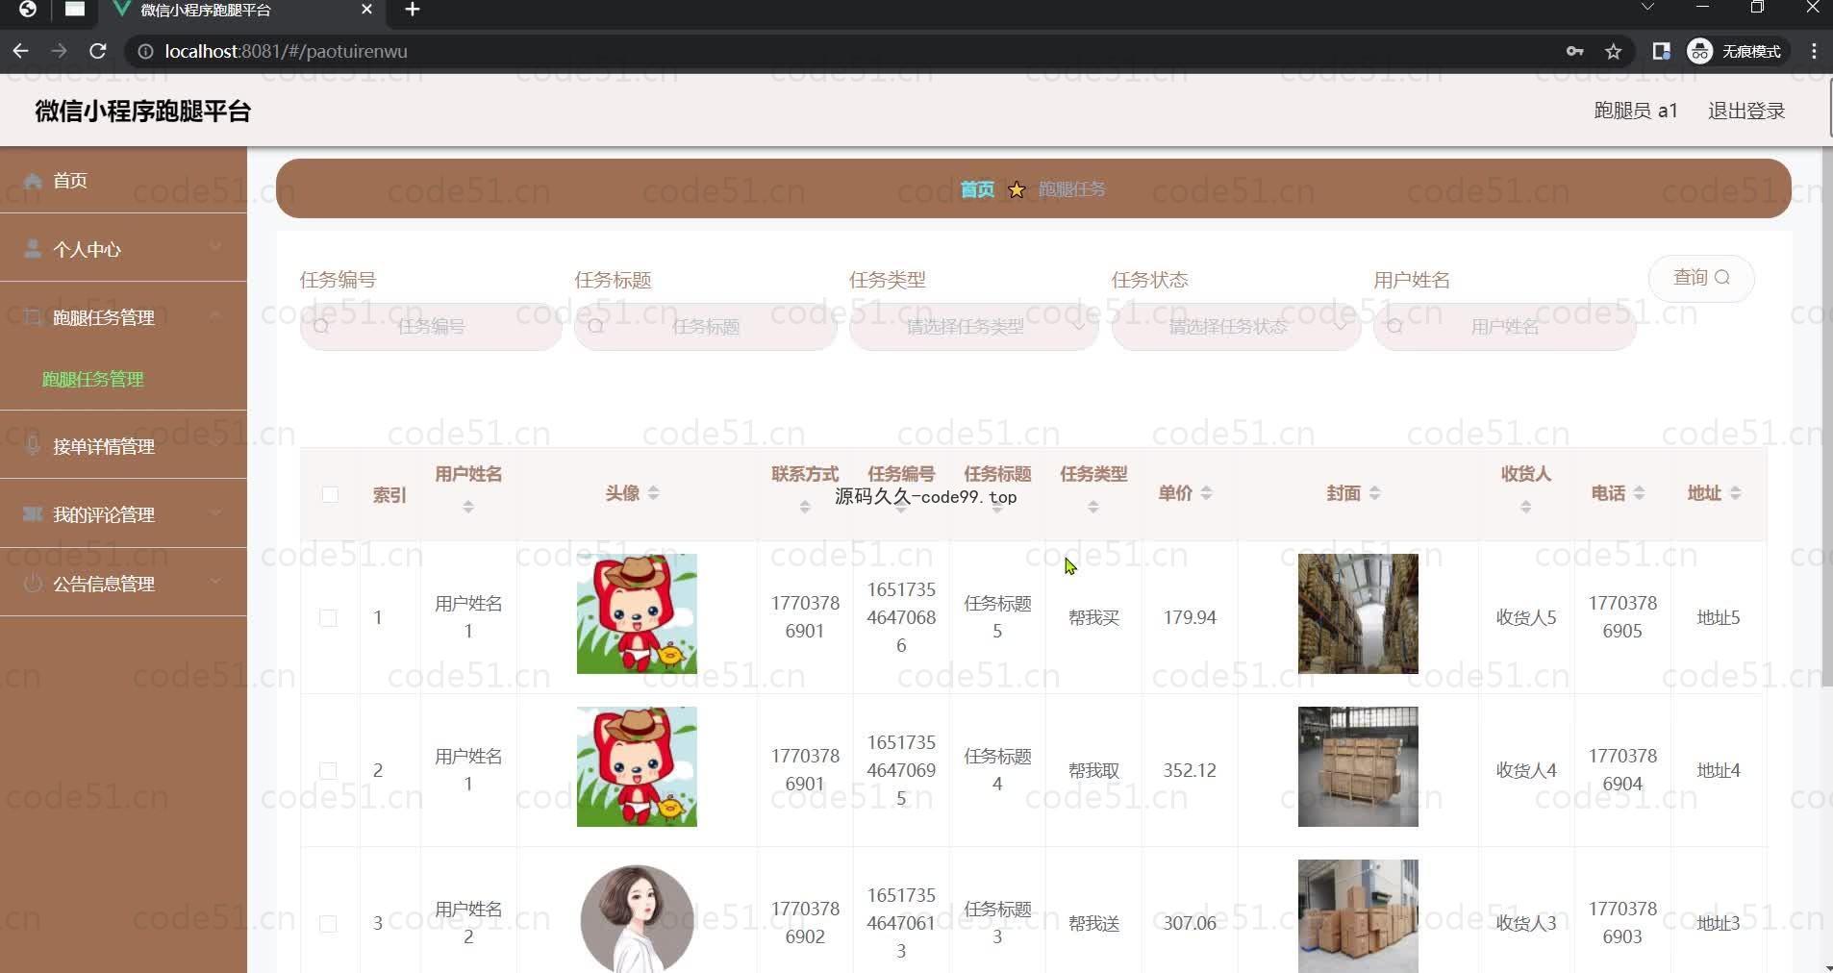Switch to the 微信小程序跑腿平台 browser tab
The width and height of the screenshot is (1833, 973).
point(240,11)
